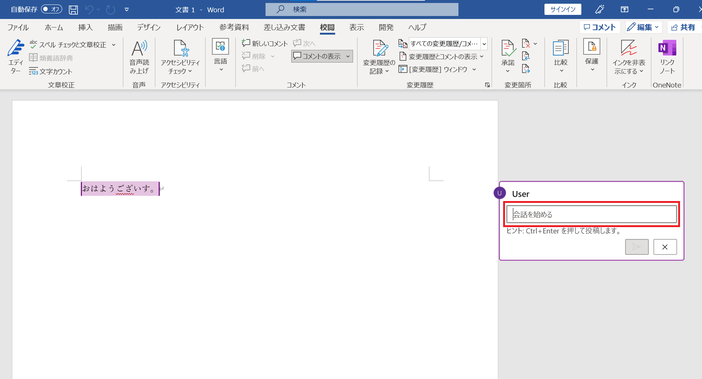Click the highlighted text おはようございす。

pos(120,188)
